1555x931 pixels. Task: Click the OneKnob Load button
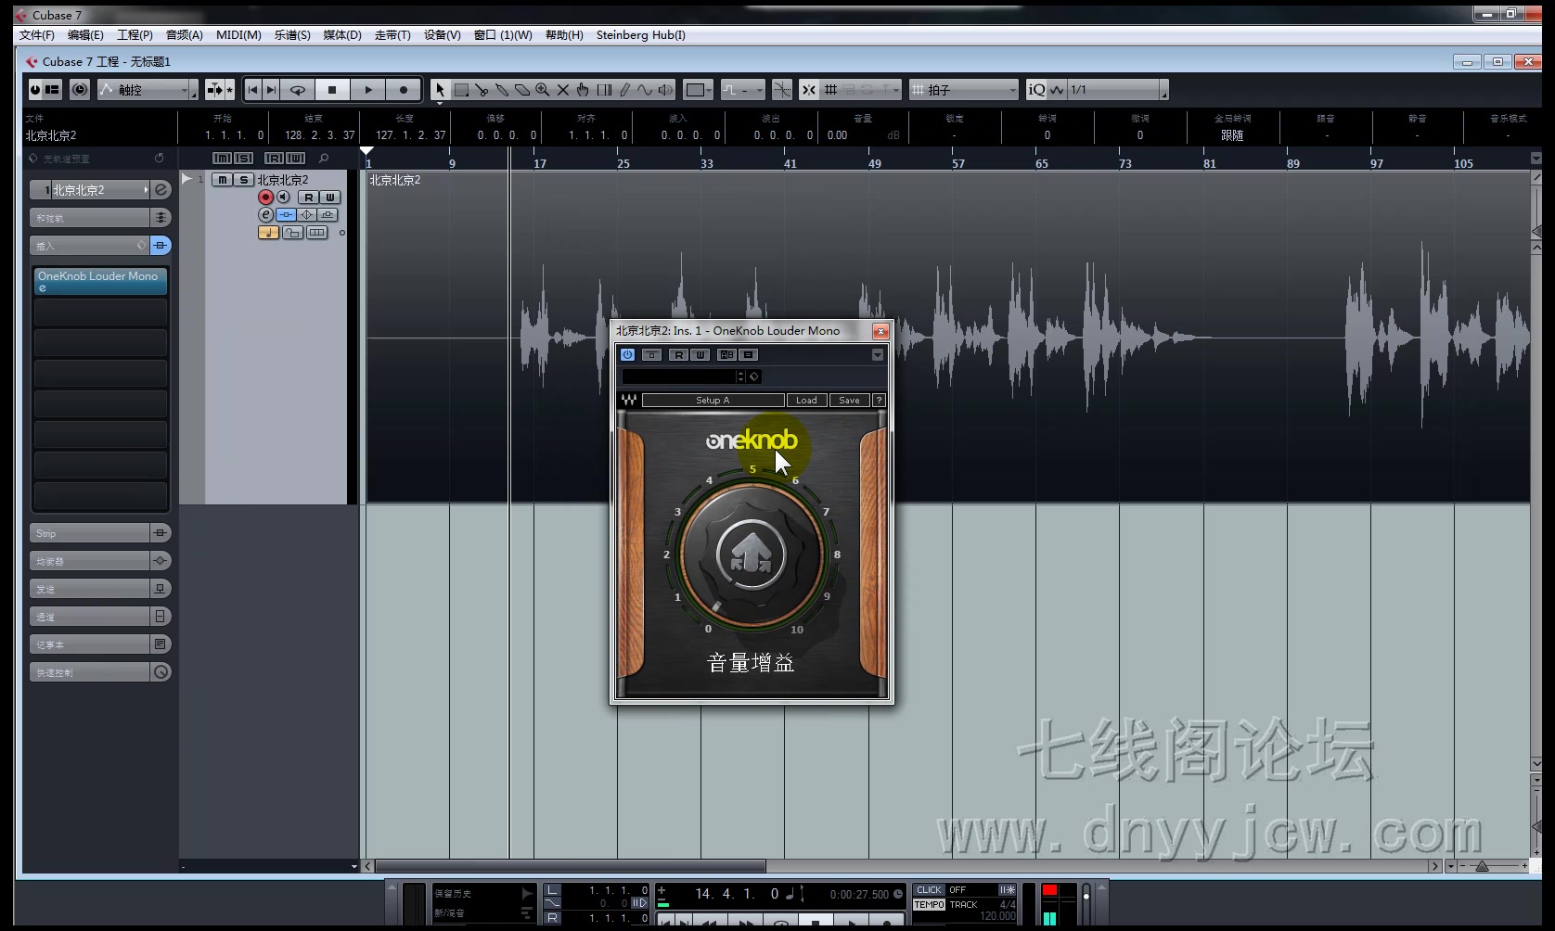tap(806, 401)
